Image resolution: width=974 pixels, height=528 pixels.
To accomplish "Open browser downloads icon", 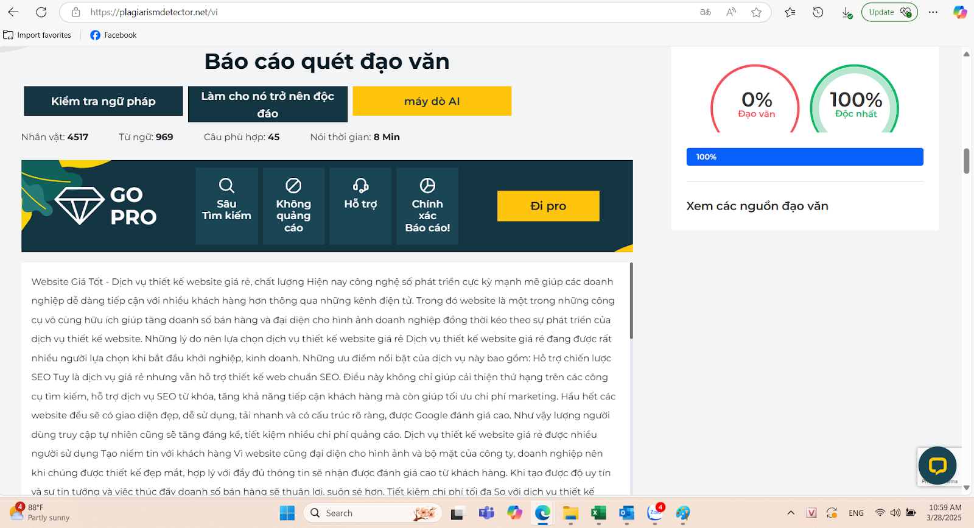I will coord(846,12).
